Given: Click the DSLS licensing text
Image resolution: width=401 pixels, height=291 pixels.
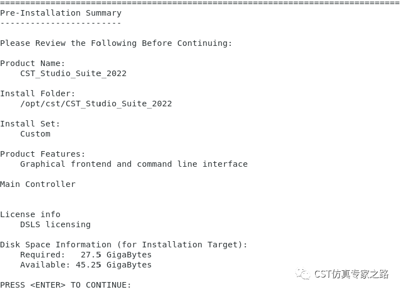Looking at the screenshot, I should coord(56,224).
